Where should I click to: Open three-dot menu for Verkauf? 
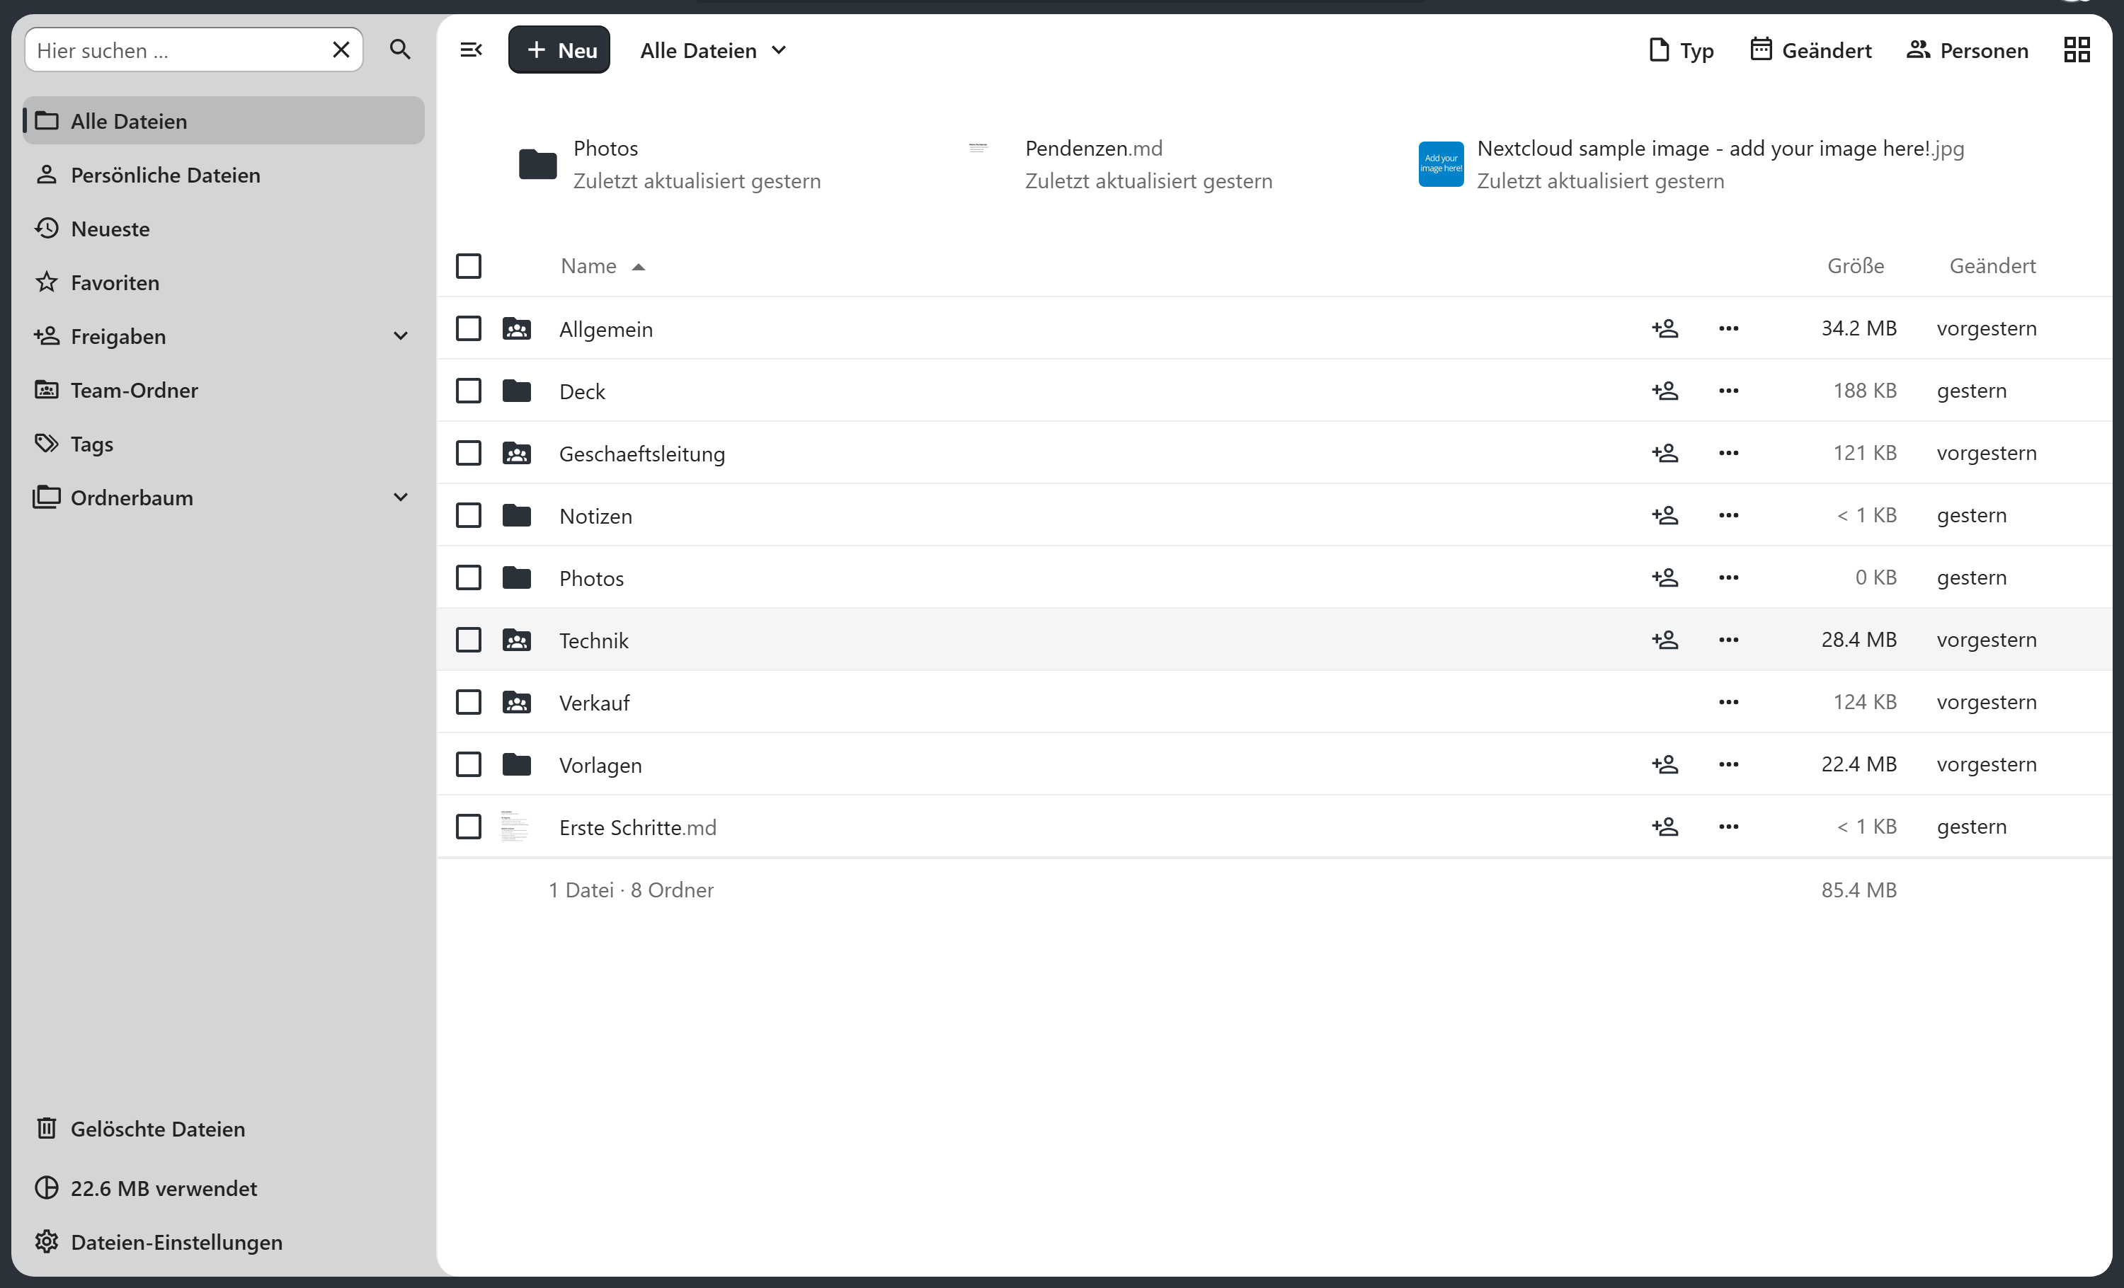1728,702
